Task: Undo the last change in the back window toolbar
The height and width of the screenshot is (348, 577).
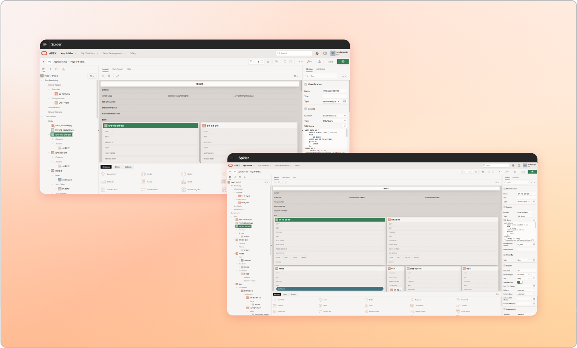Action: coord(285,61)
